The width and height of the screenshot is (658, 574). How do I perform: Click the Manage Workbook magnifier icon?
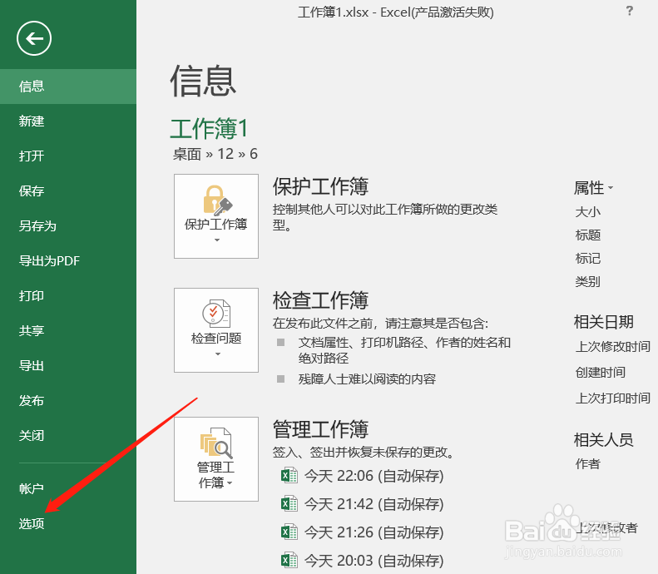coord(216,443)
